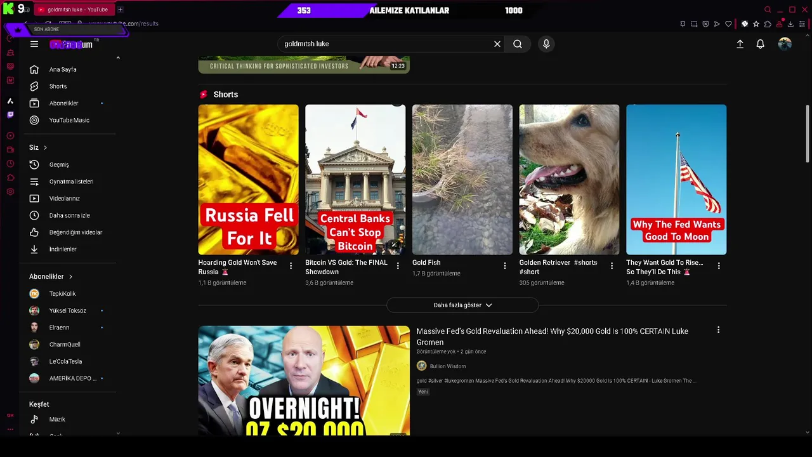Expand the Abonelikler subscriptions heading
This screenshot has height=457, width=812.
(x=51, y=277)
